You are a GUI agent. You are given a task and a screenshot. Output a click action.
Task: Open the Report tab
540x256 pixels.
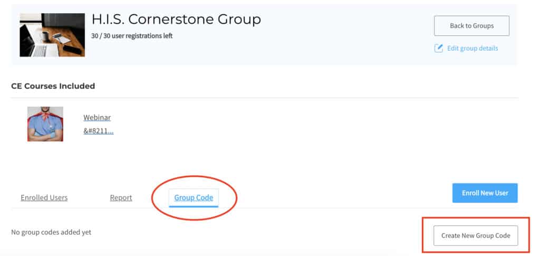(x=121, y=198)
